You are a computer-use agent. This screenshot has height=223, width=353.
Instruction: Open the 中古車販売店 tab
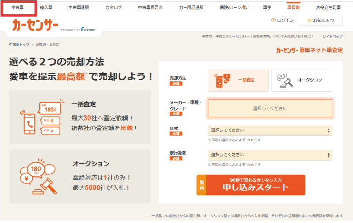tap(150, 8)
